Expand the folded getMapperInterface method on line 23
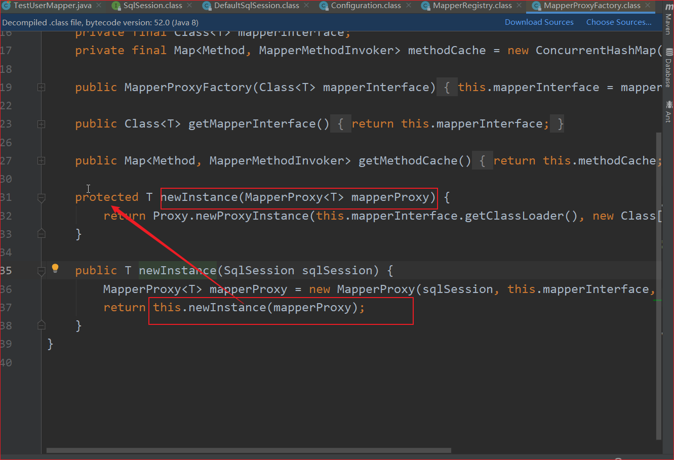The image size is (674, 460). (41, 123)
